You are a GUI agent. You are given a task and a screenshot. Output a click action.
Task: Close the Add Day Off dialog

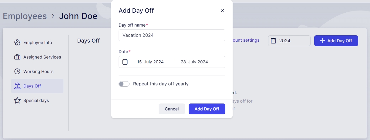tap(222, 11)
